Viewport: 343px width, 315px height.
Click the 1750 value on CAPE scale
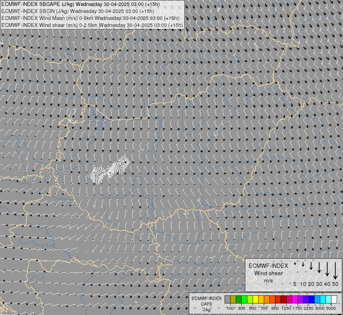297,308
